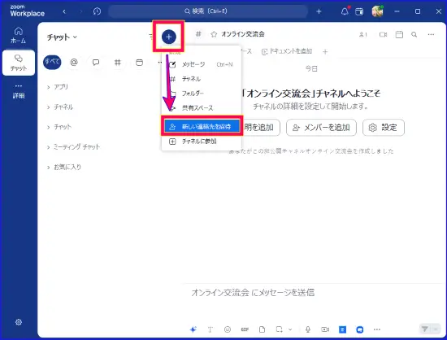Record a video message with the camera icon
The height and width of the screenshot is (340, 447).
coord(325,329)
